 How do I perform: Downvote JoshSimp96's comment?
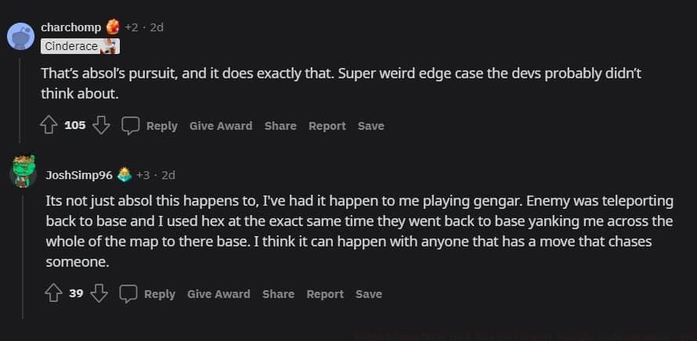[x=99, y=293]
